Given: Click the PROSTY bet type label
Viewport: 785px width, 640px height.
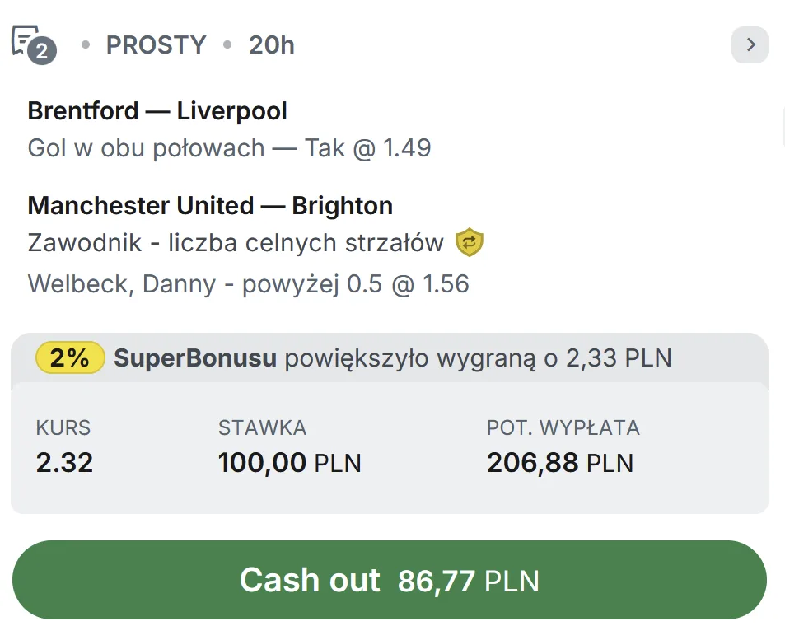Looking at the screenshot, I should 156,45.
